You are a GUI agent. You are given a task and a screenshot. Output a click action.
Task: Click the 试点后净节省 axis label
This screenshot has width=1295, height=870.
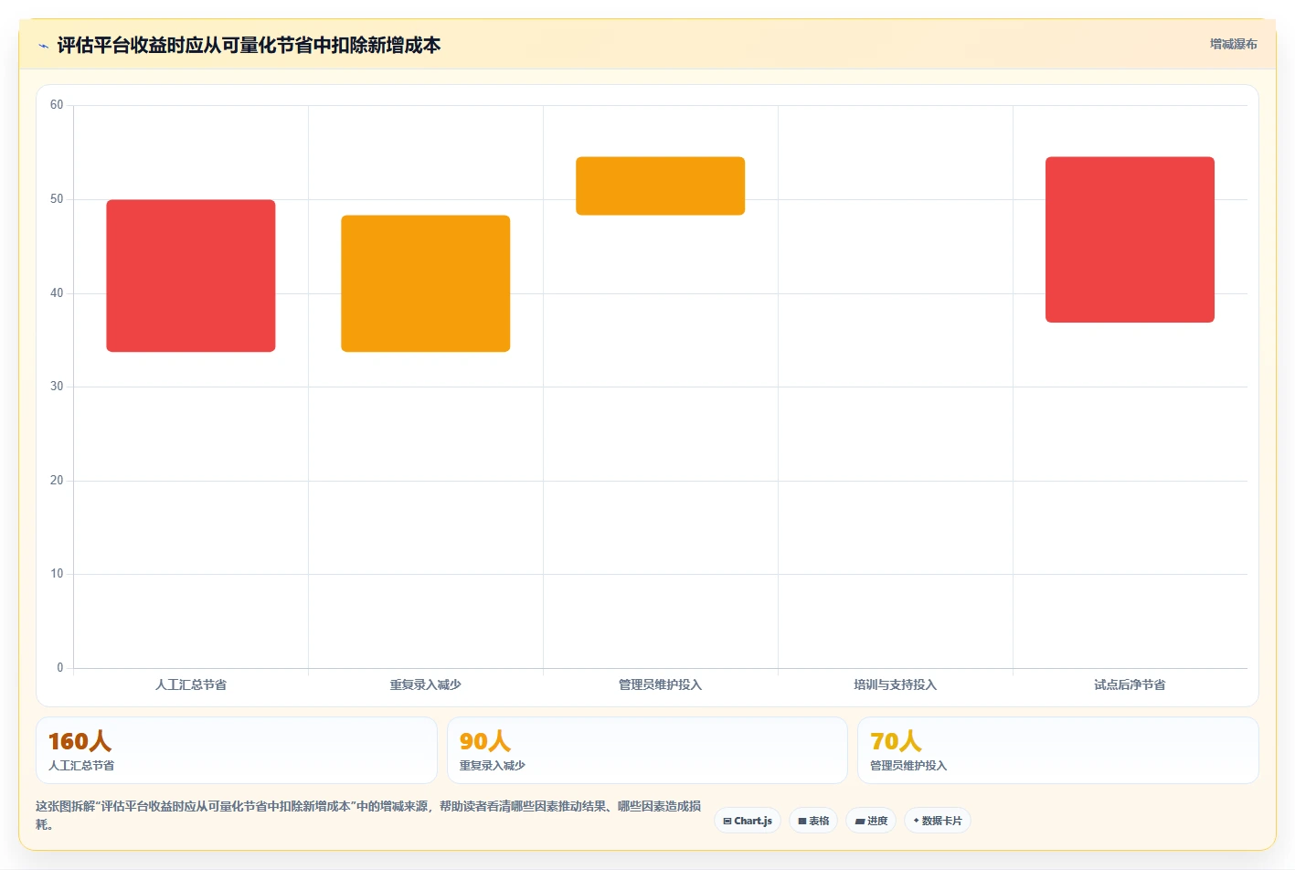pos(1130,684)
